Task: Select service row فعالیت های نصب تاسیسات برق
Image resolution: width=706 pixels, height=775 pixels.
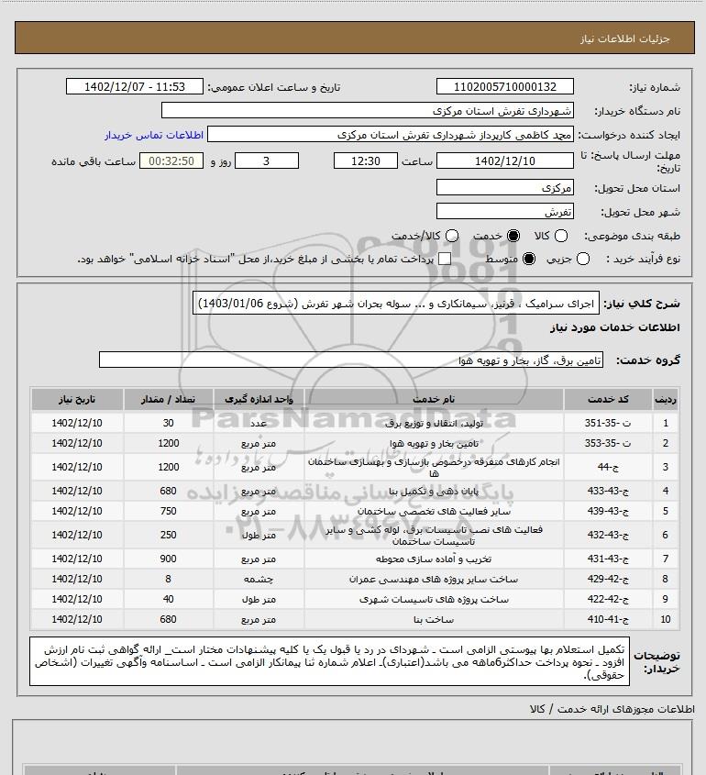Action: [x=355, y=536]
